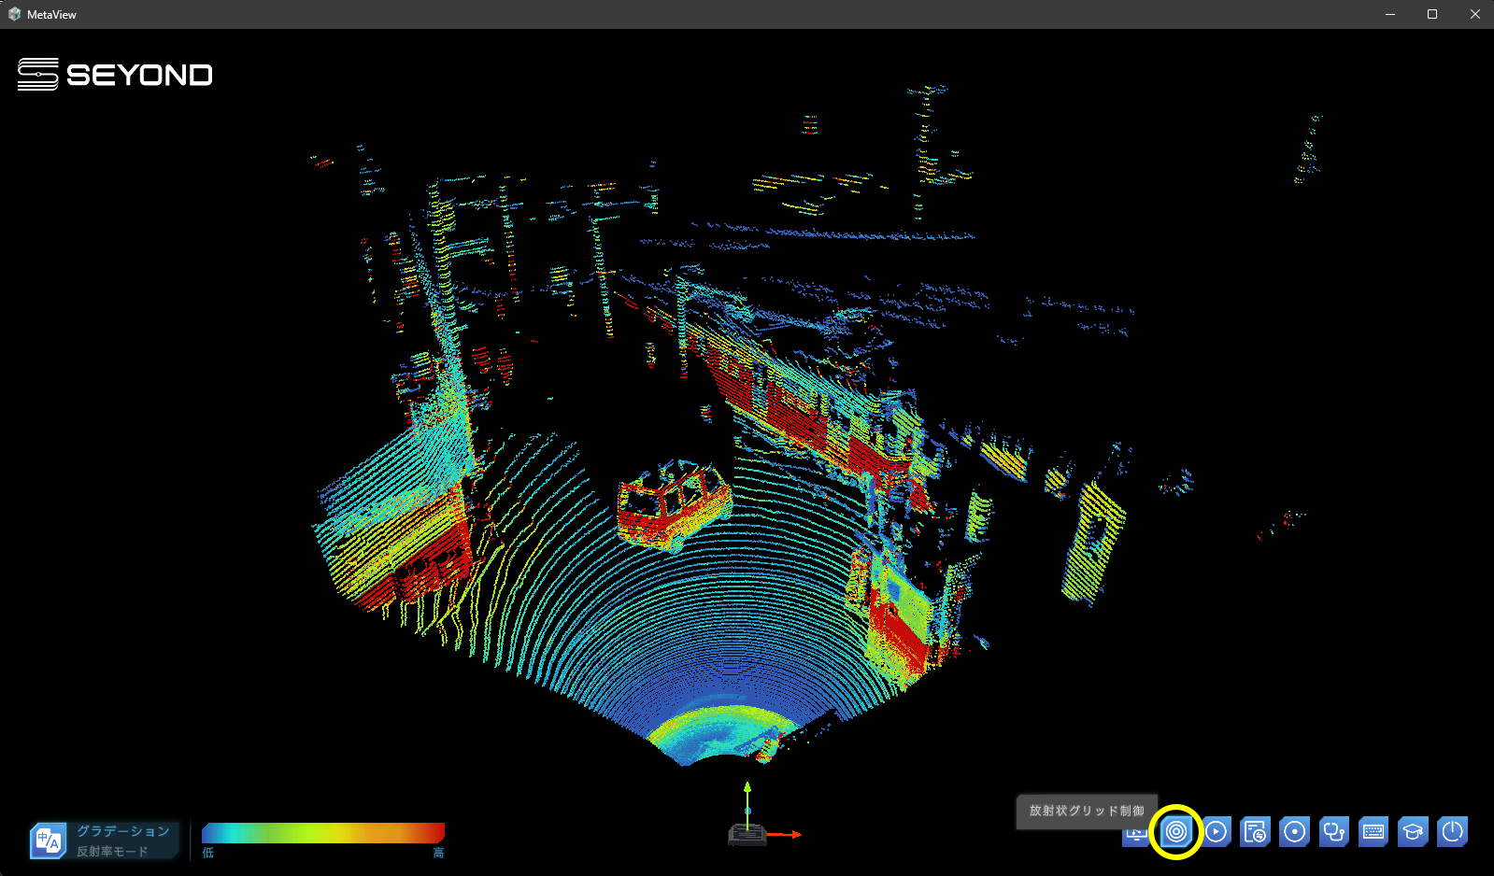This screenshot has height=876, width=1494.
Task: Open the monitor display icon in toolbar
Action: [x=1135, y=834]
